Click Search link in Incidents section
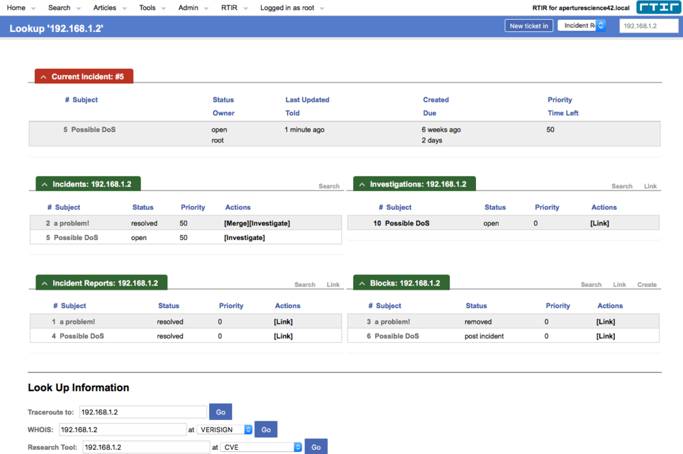The width and height of the screenshot is (683, 454). pyautogui.click(x=329, y=186)
